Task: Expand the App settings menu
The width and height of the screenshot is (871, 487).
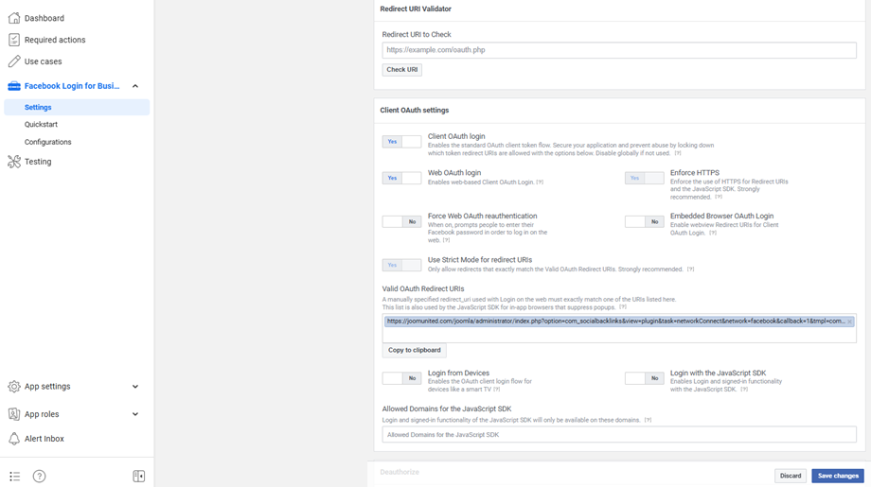Action: pos(135,387)
